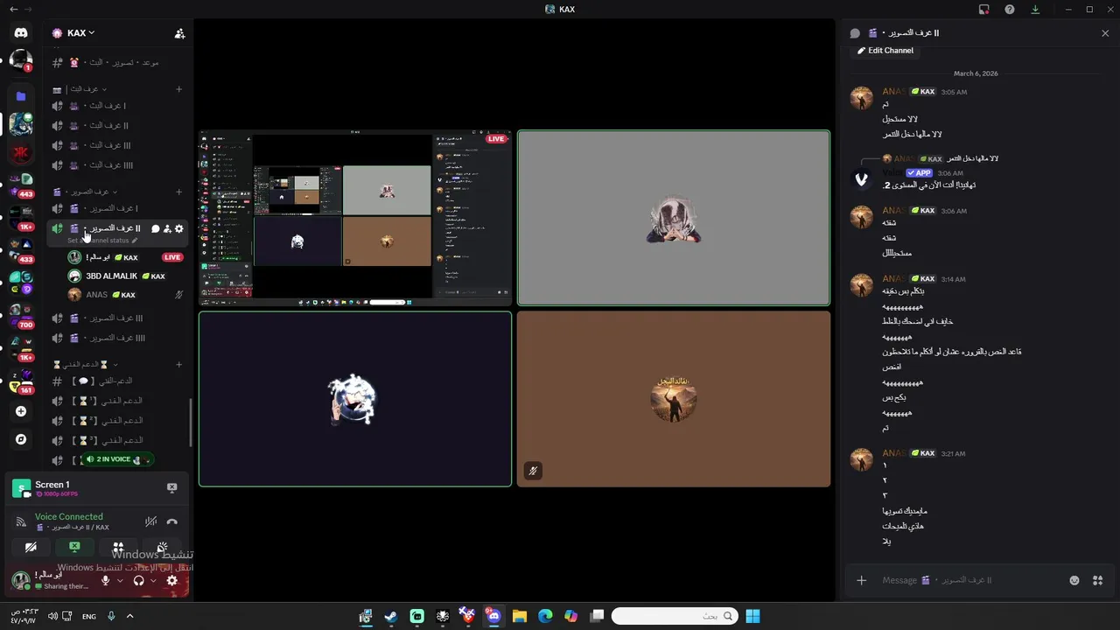The width and height of the screenshot is (1120, 630).
Task: Click taskbar search box
Action: [673, 616]
